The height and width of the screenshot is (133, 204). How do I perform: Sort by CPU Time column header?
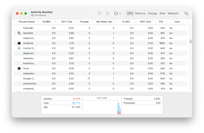click(67, 22)
